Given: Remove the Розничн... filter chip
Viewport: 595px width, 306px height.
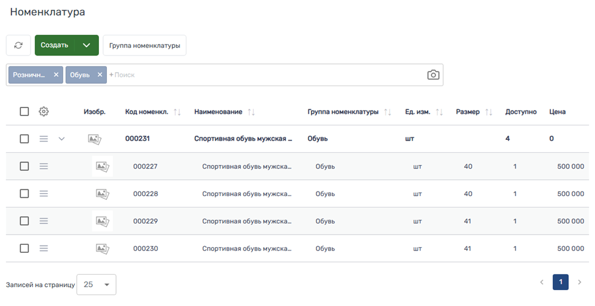Looking at the screenshot, I should (x=56, y=75).
